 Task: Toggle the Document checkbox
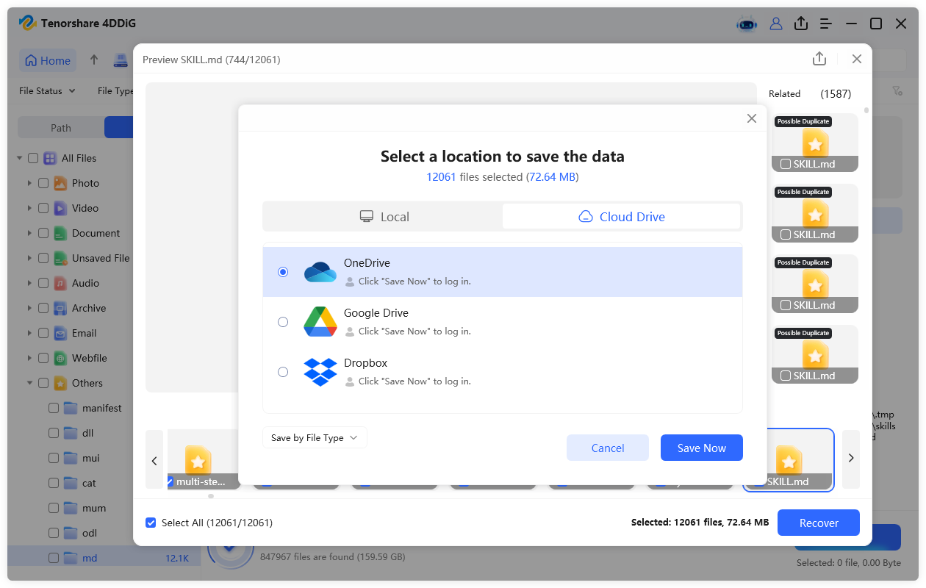[x=43, y=233]
